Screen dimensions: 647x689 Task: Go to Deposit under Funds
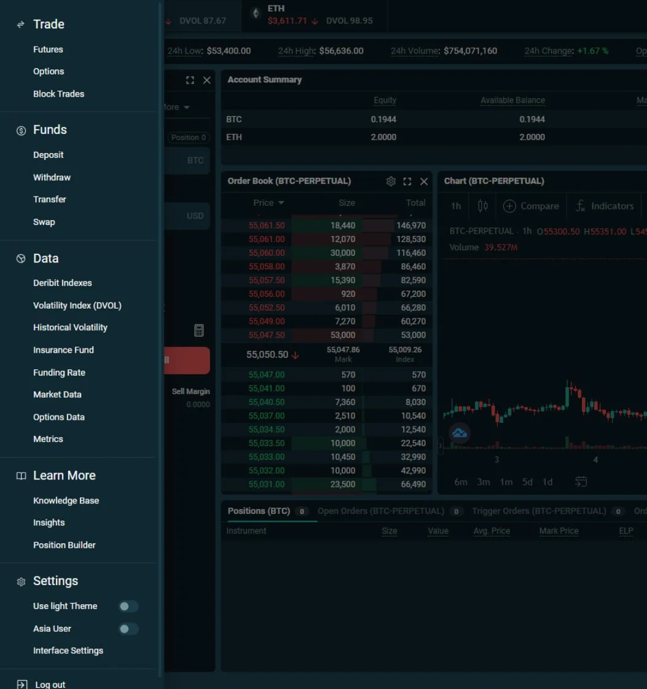pos(49,155)
